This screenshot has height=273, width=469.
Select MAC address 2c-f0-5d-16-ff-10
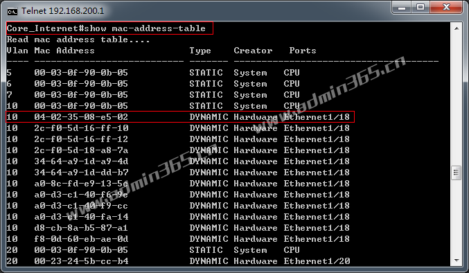coord(81,128)
